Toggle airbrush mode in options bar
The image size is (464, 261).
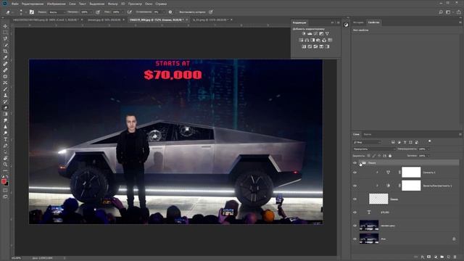coord(129,12)
